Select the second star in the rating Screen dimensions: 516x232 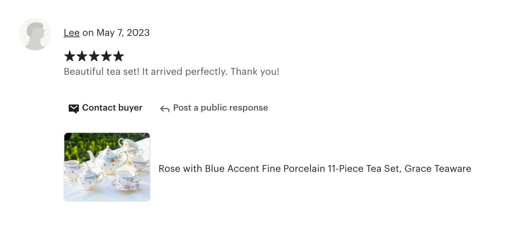(x=82, y=56)
